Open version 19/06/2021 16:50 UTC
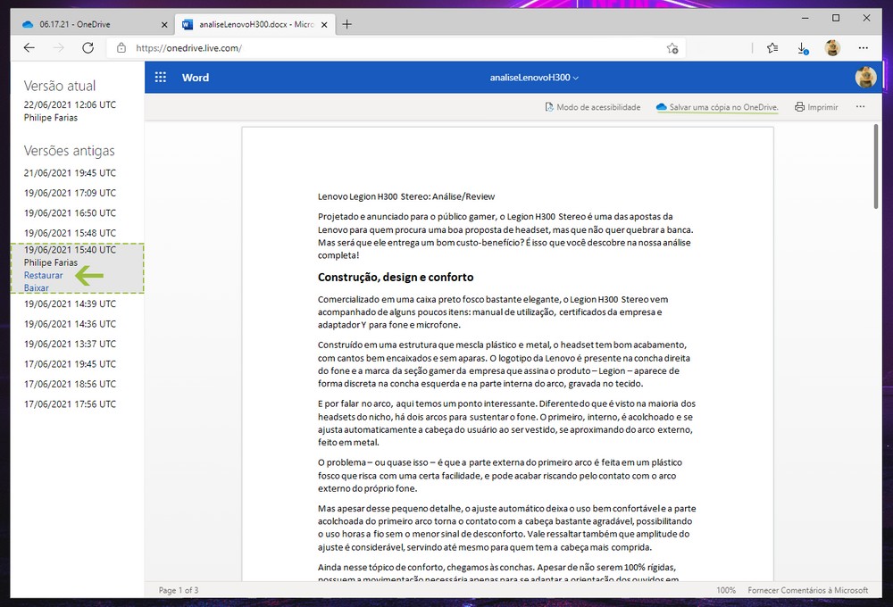The width and height of the screenshot is (893, 607). [70, 212]
